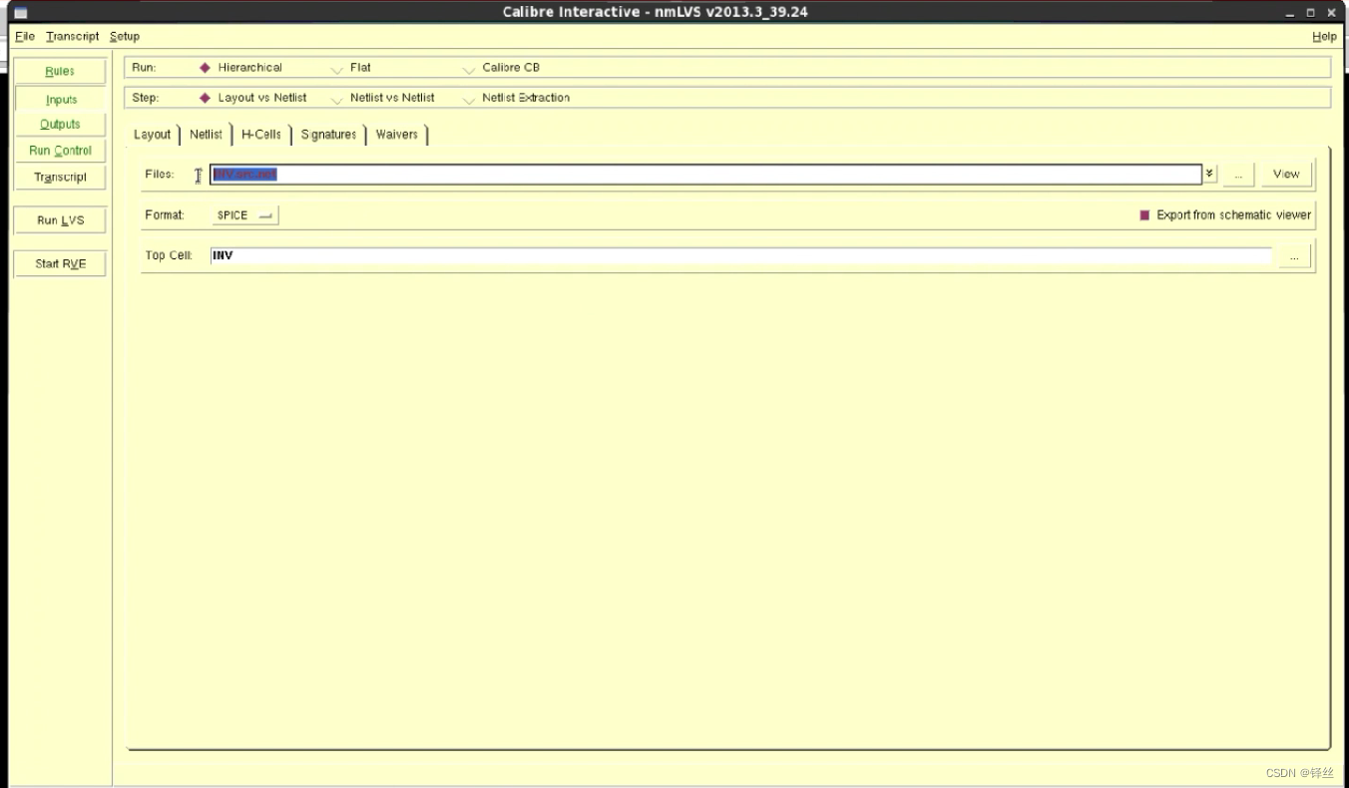Viewport: 1349px width, 788px height.
Task: Select the Netlist Extraction step
Action: (517, 98)
